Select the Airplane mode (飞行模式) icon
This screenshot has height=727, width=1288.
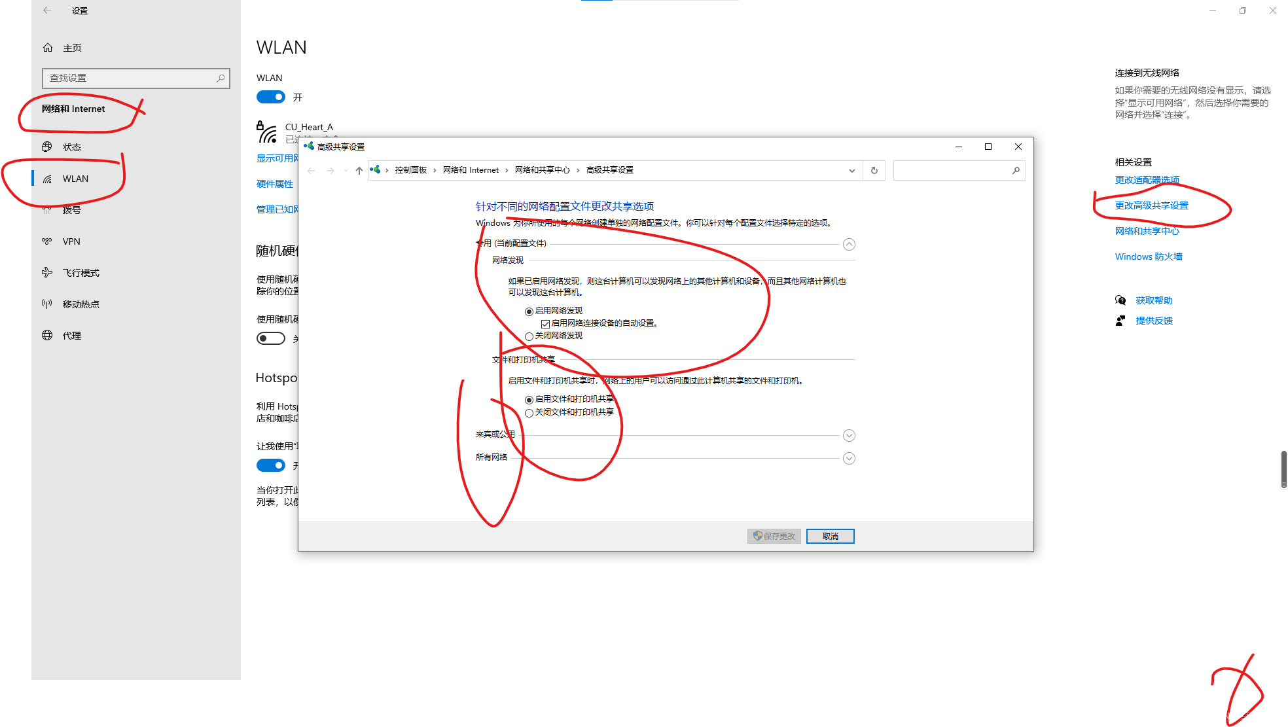[47, 273]
